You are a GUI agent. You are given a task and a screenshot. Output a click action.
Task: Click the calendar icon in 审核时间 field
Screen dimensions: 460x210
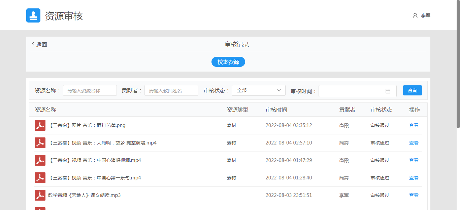tap(388, 91)
